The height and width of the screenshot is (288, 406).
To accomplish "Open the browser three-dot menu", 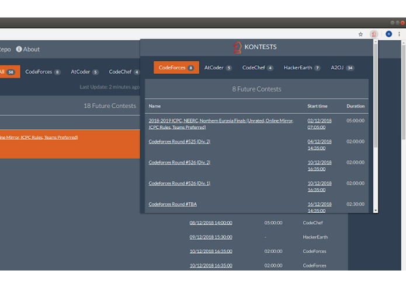I will 399,34.
